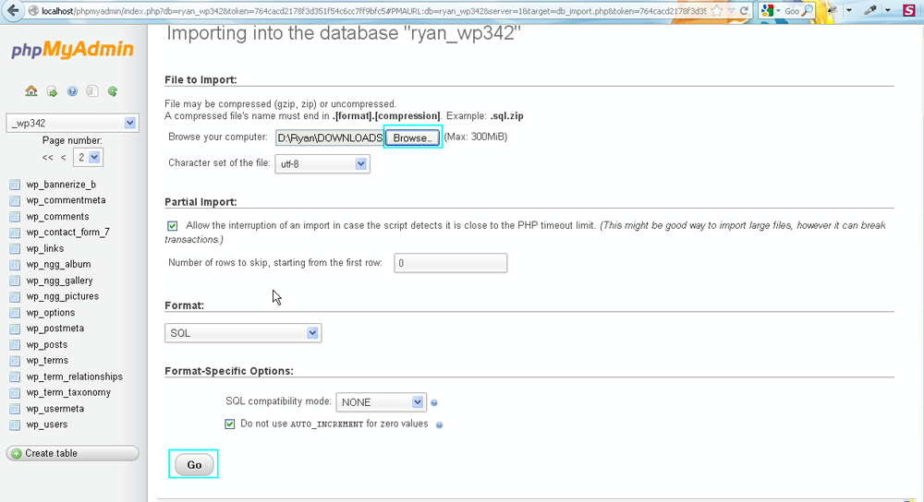
Task: Open the page number dropdown
Action: (91, 158)
